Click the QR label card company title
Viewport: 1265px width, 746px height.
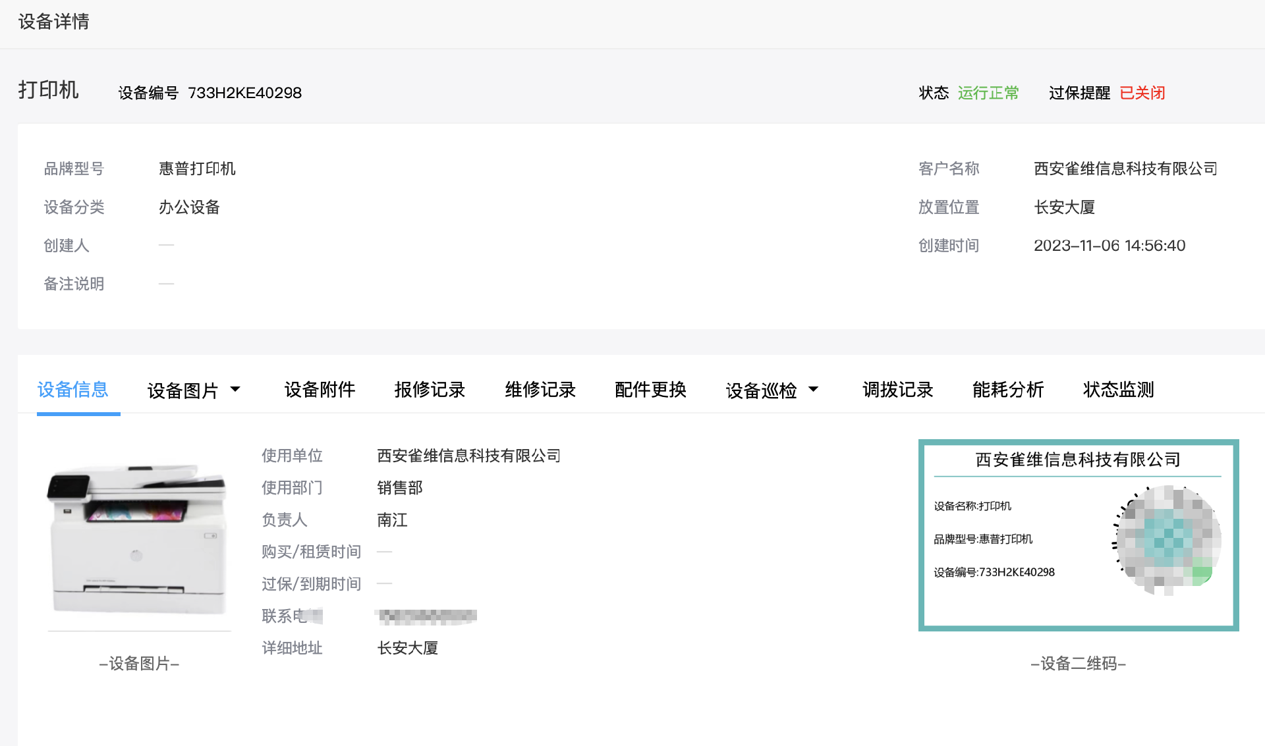[x=1077, y=460]
